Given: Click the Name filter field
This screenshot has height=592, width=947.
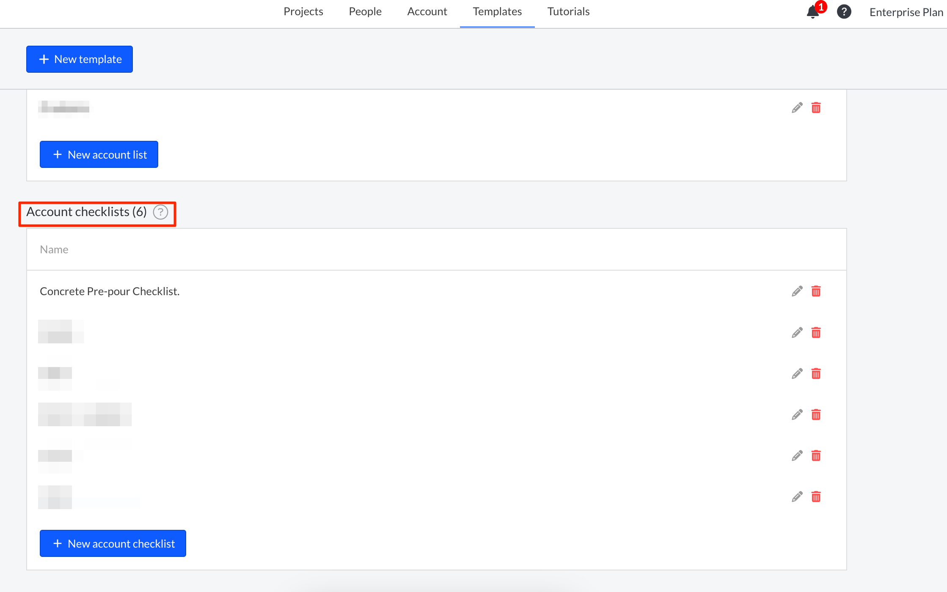Looking at the screenshot, I should coord(54,249).
